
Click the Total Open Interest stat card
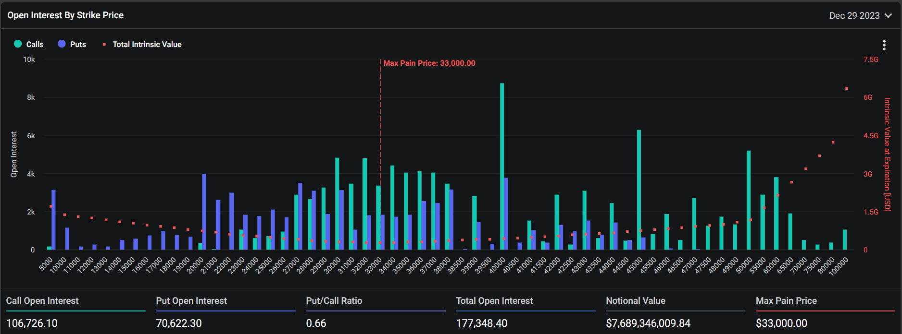pyautogui.click(x=525, y=311)
